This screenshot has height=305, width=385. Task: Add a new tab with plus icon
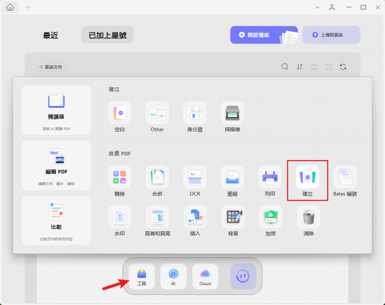(28, 8)
